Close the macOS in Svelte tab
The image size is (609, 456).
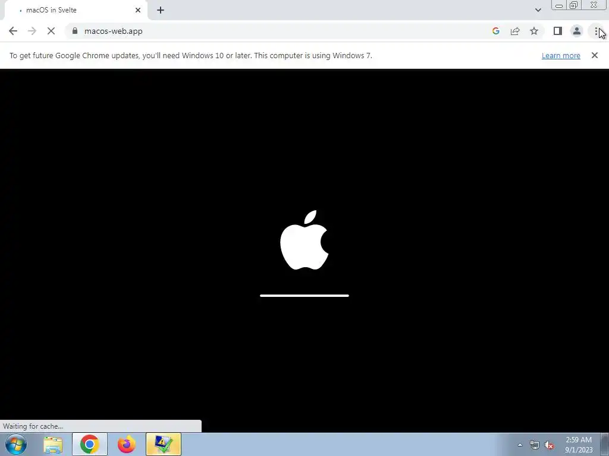[x=138, y=10]
